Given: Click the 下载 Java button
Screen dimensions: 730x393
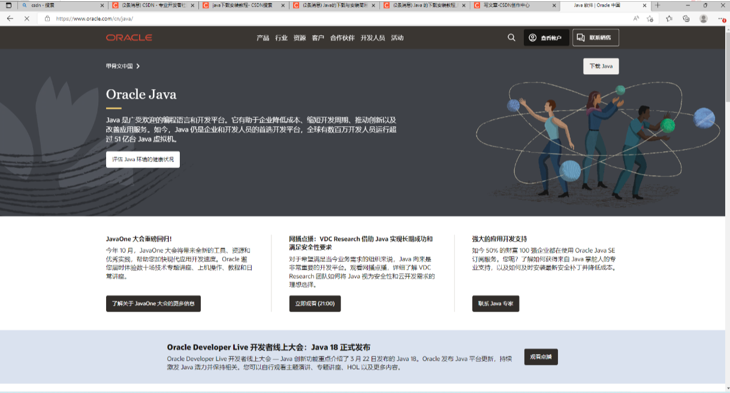Looking at the screenshot, I should [601, 66].
